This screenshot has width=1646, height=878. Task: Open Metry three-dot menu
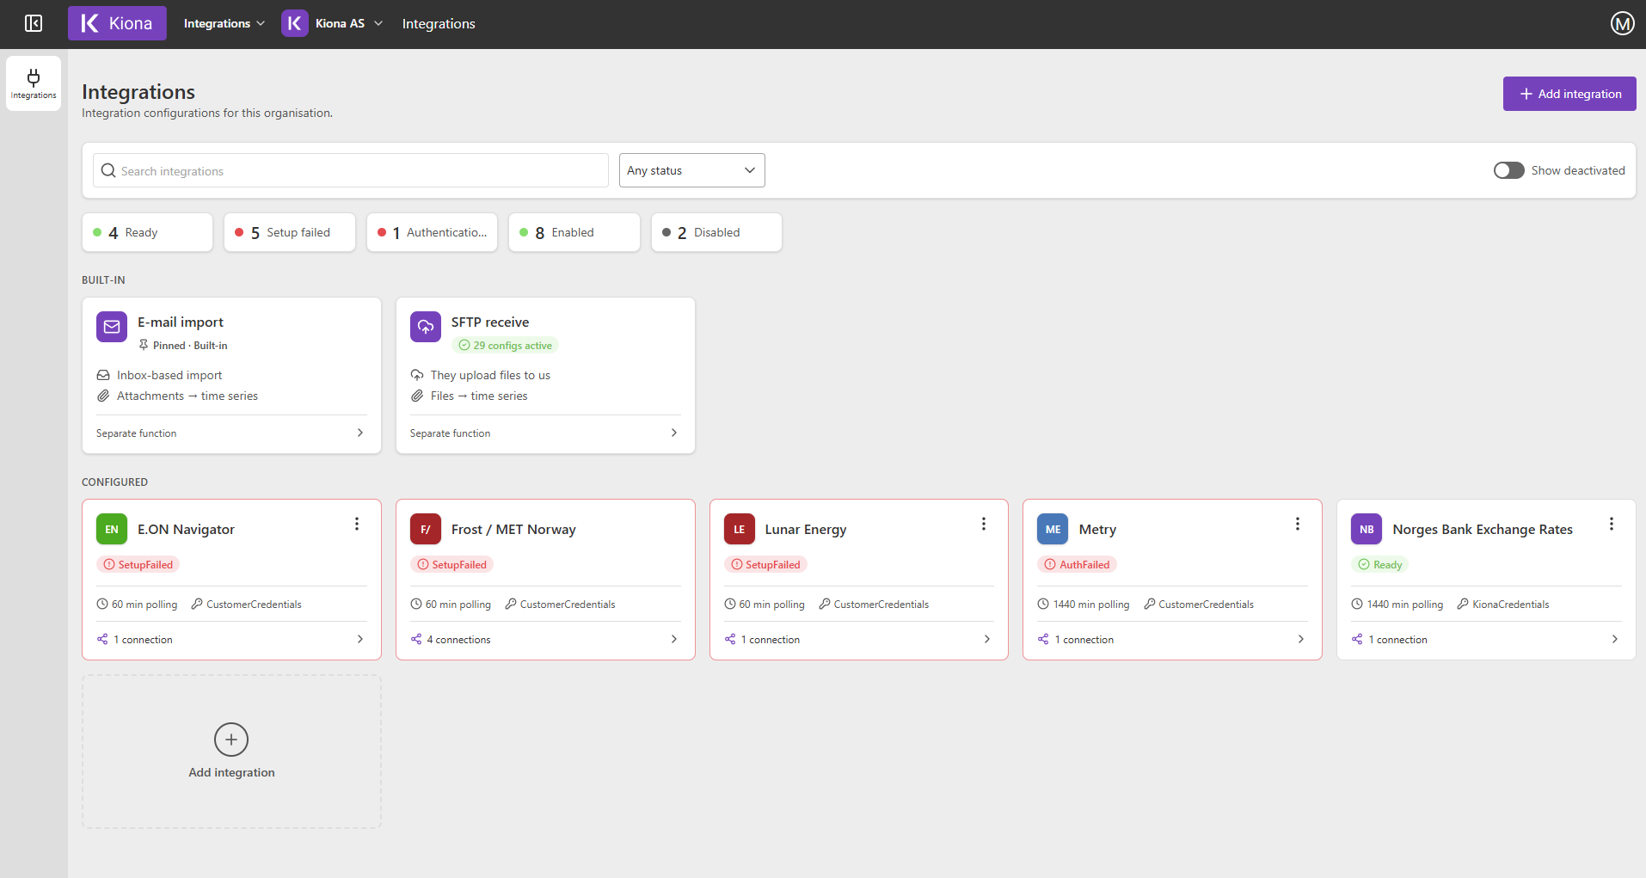tap(1298, 524)
